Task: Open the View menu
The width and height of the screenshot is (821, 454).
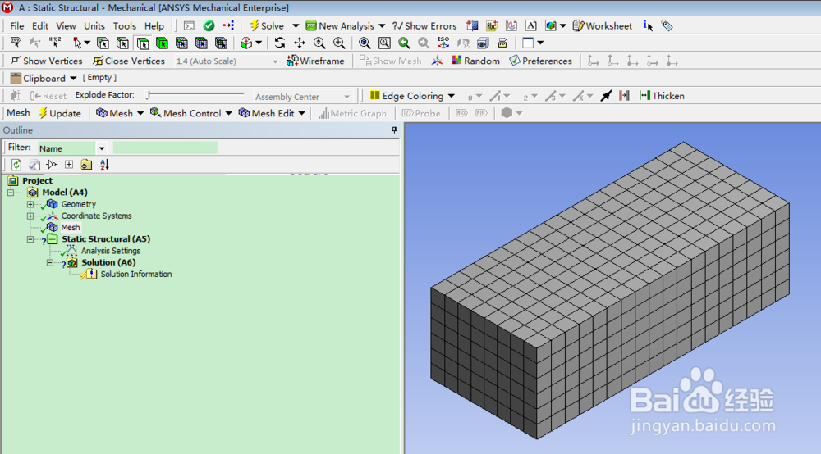Action: (66, 26)
